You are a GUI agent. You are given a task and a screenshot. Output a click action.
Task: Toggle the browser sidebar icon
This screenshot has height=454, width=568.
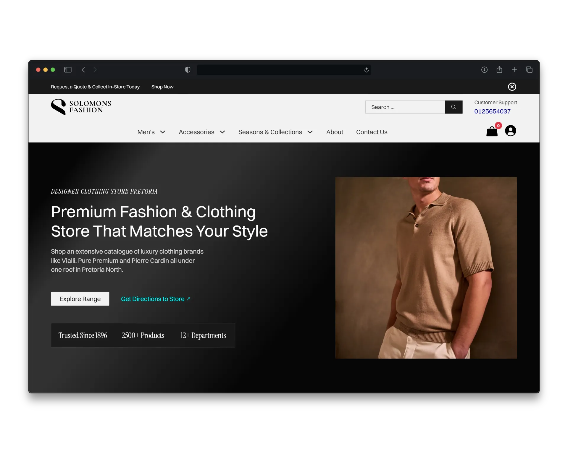68,70
